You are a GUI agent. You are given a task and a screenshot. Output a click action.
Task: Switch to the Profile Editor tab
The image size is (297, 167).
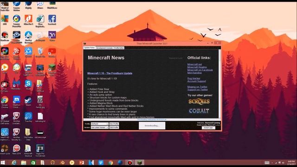coord(119,48)
